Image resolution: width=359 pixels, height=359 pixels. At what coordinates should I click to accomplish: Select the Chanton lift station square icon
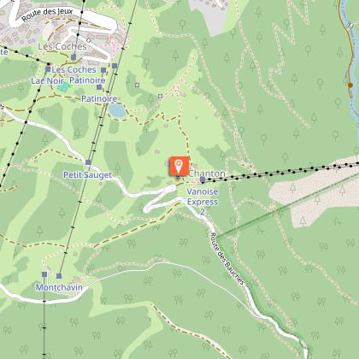tap(203, 179)
